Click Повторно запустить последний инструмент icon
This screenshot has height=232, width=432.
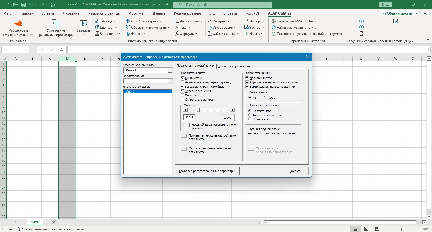click(274, 34)
